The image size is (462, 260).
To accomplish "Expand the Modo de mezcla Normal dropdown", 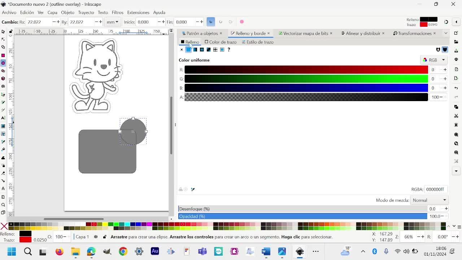I will click(429, 200).
